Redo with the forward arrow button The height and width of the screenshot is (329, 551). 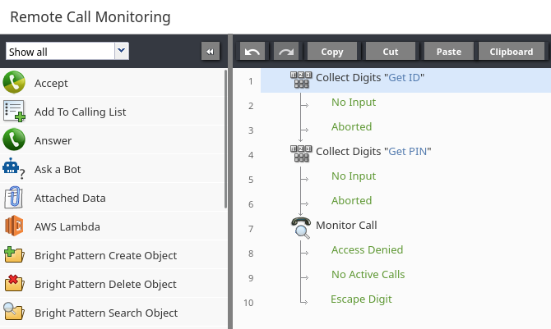286,52
